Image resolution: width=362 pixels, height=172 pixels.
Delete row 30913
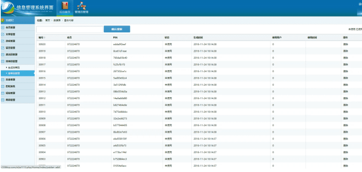346,91
